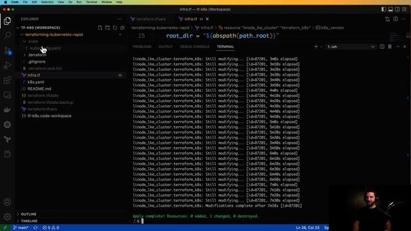Screen dimensions: 411x231
Task: Kill terminal with trash icon
Action: pyautogui.click(x=390, y=47)
